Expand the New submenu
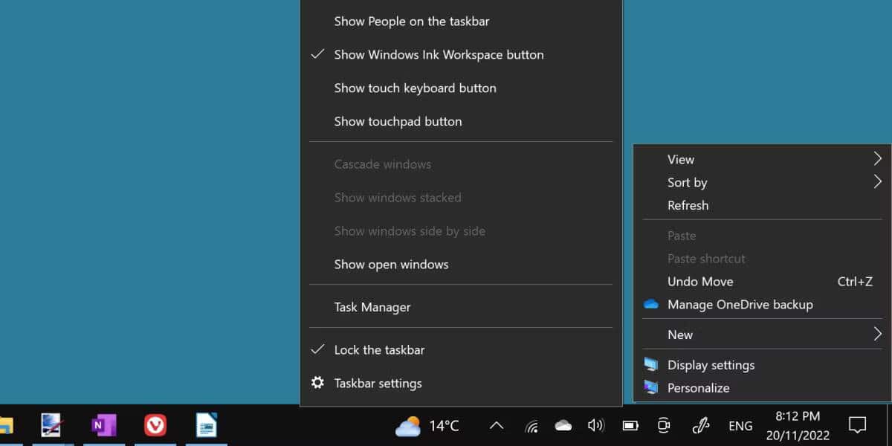 point(680,334)
